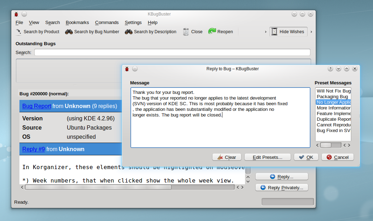This screenshot has height=221, width=373.
Task: Click the Search by Description binoculars icon
Action: pyautogui.click(x=129, y=32)
